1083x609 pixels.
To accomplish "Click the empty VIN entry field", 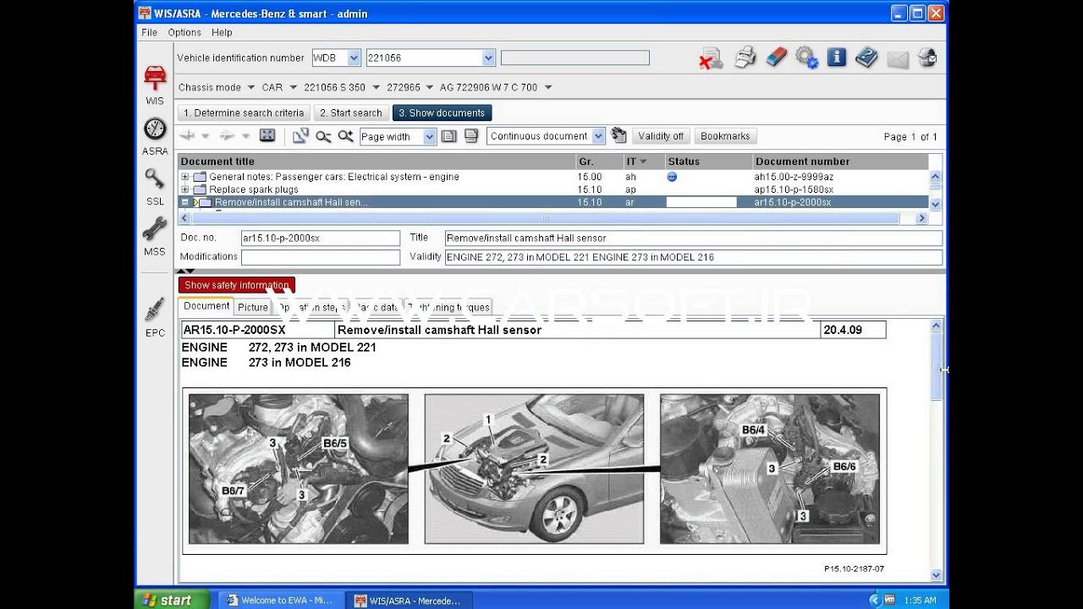I will pos(575,58).
